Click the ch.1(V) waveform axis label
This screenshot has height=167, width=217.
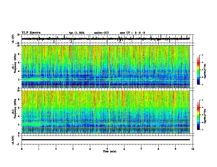(13, 39)
